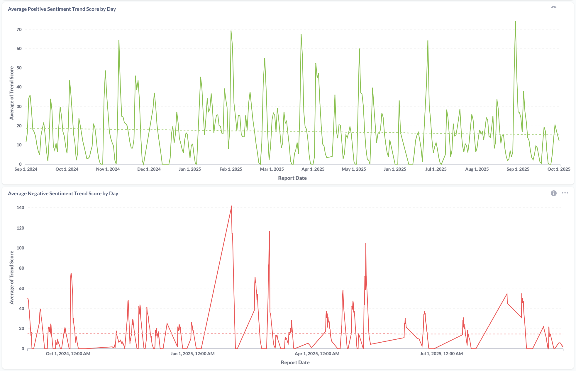Click 'Oct 1, 2024, 12:00 AM' axis label
This screenshot has width=576, height=371.
coord(68,354)
